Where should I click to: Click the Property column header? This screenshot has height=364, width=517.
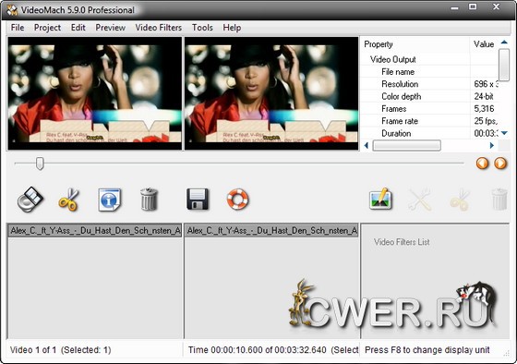(x=415, y=44)
